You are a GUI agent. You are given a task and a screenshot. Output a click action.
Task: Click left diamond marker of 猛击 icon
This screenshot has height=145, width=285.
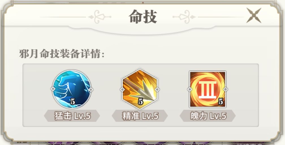(53, 89)
